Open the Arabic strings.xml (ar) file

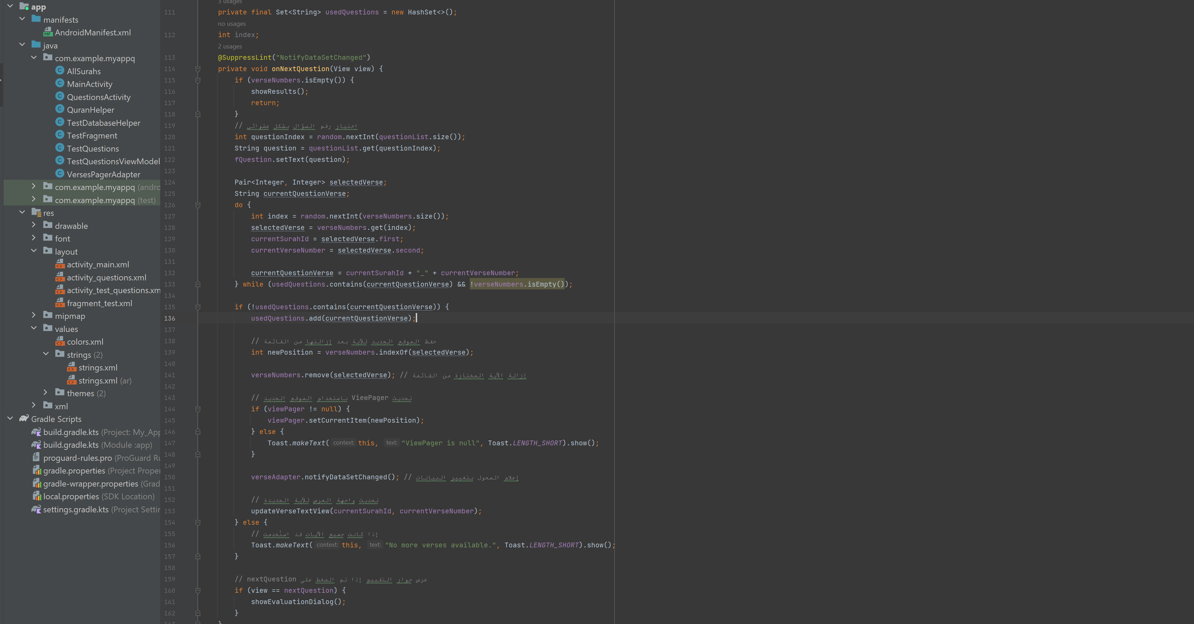click(x=99, y=380)
